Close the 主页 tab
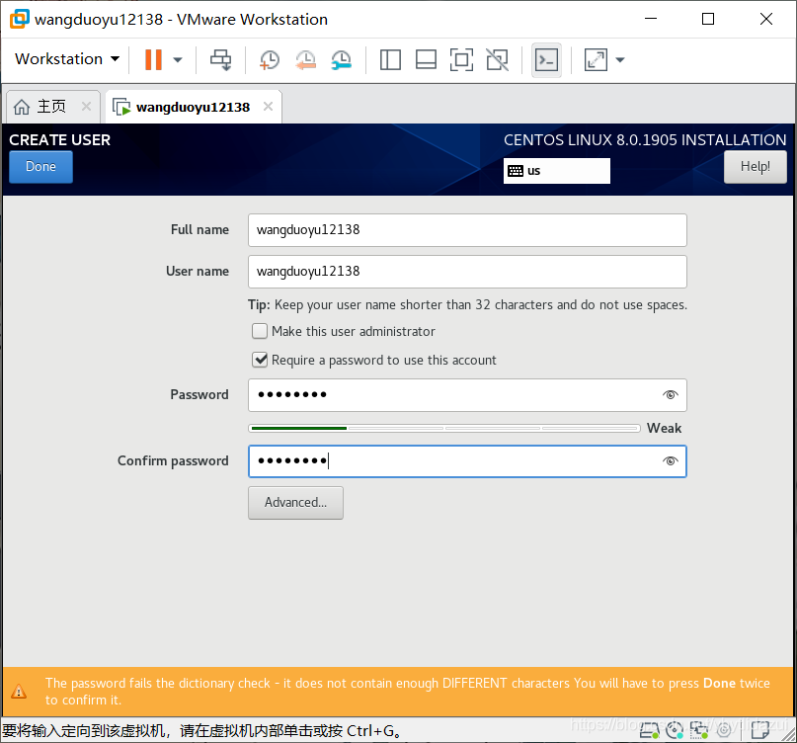 tap(86, 107)
